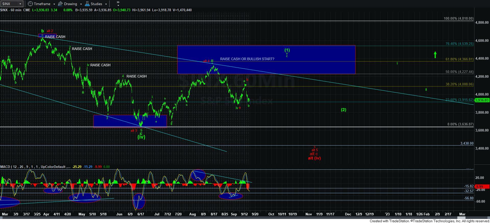Click the Oct date on time axis
Screen dimensions: 490x223
click(271, 214)
